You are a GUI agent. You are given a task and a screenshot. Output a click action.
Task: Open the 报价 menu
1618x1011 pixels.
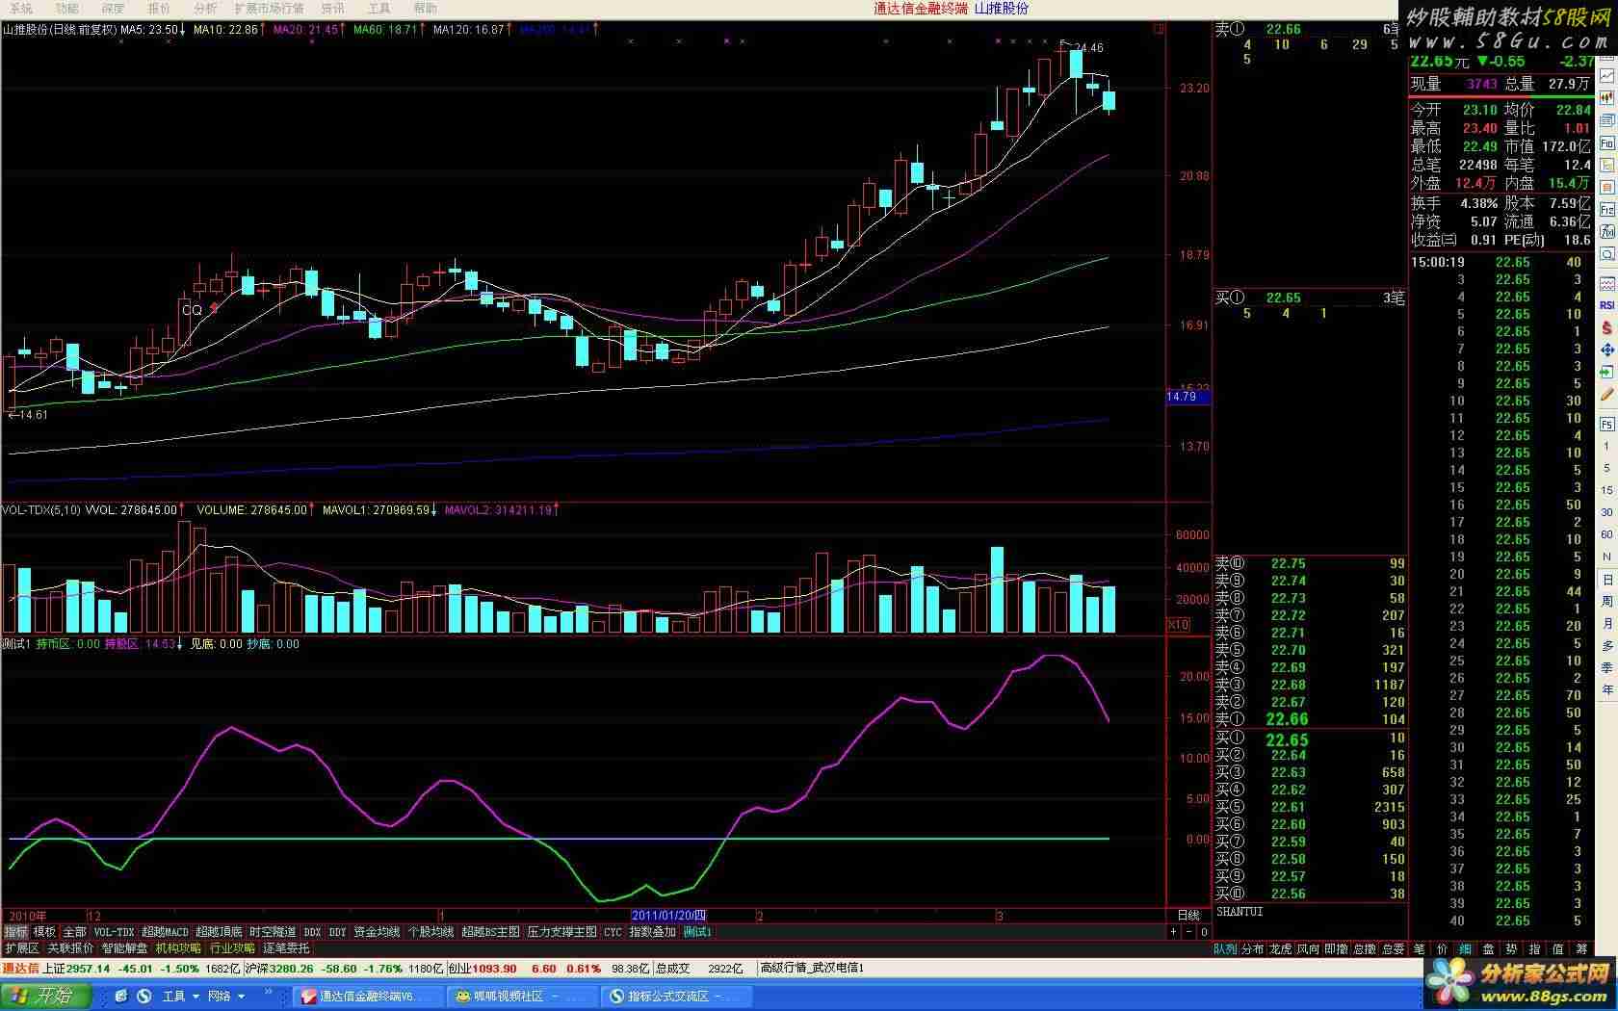[x=159, y=8]
